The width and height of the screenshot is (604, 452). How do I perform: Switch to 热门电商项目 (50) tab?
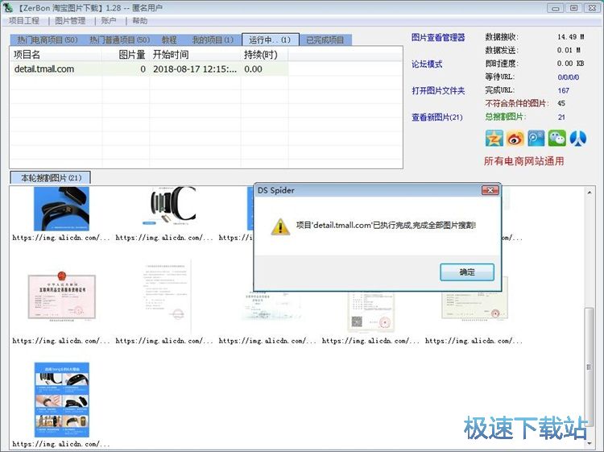[47, 40]
